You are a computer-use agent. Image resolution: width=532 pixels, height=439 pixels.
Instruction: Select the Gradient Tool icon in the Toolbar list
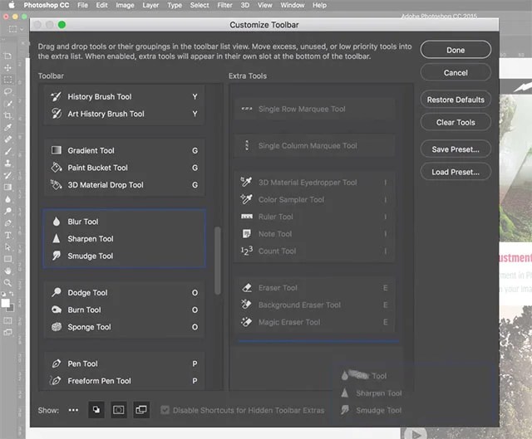click(56, 150)
